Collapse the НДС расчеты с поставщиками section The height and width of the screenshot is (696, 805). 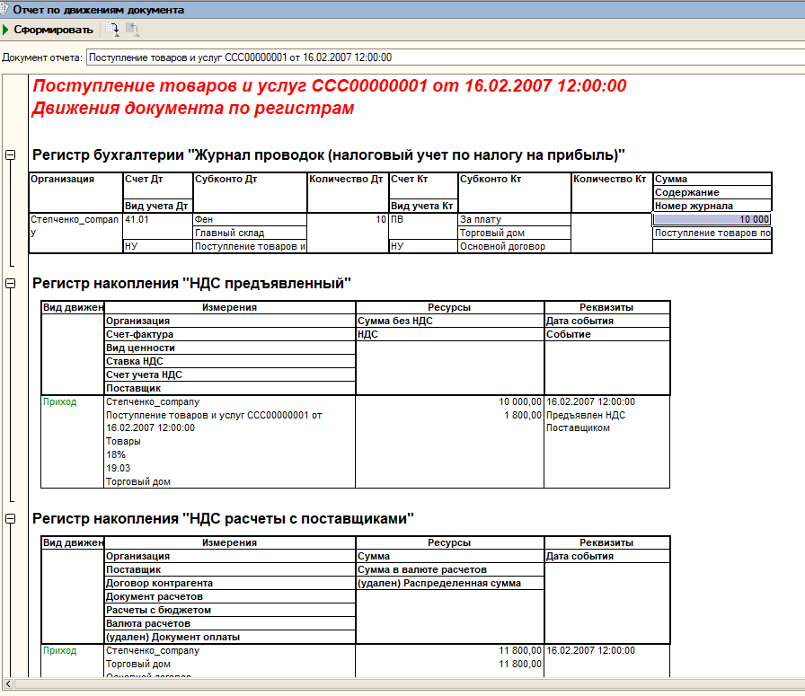point(10,518)
